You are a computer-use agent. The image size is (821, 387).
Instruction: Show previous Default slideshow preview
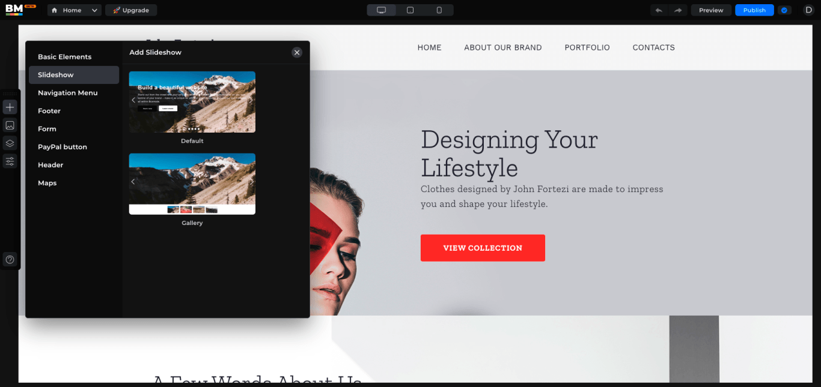click(133, 100)
